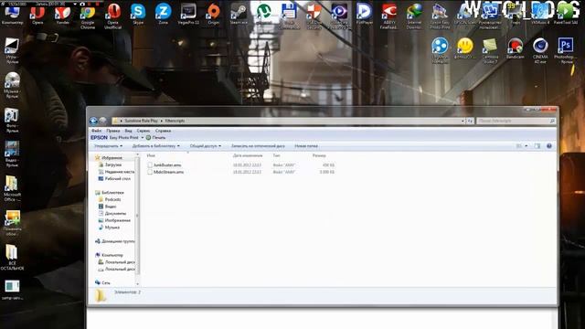Sort by the Размер column header
This screenshot has height=329, width=585.
point(319,155)
